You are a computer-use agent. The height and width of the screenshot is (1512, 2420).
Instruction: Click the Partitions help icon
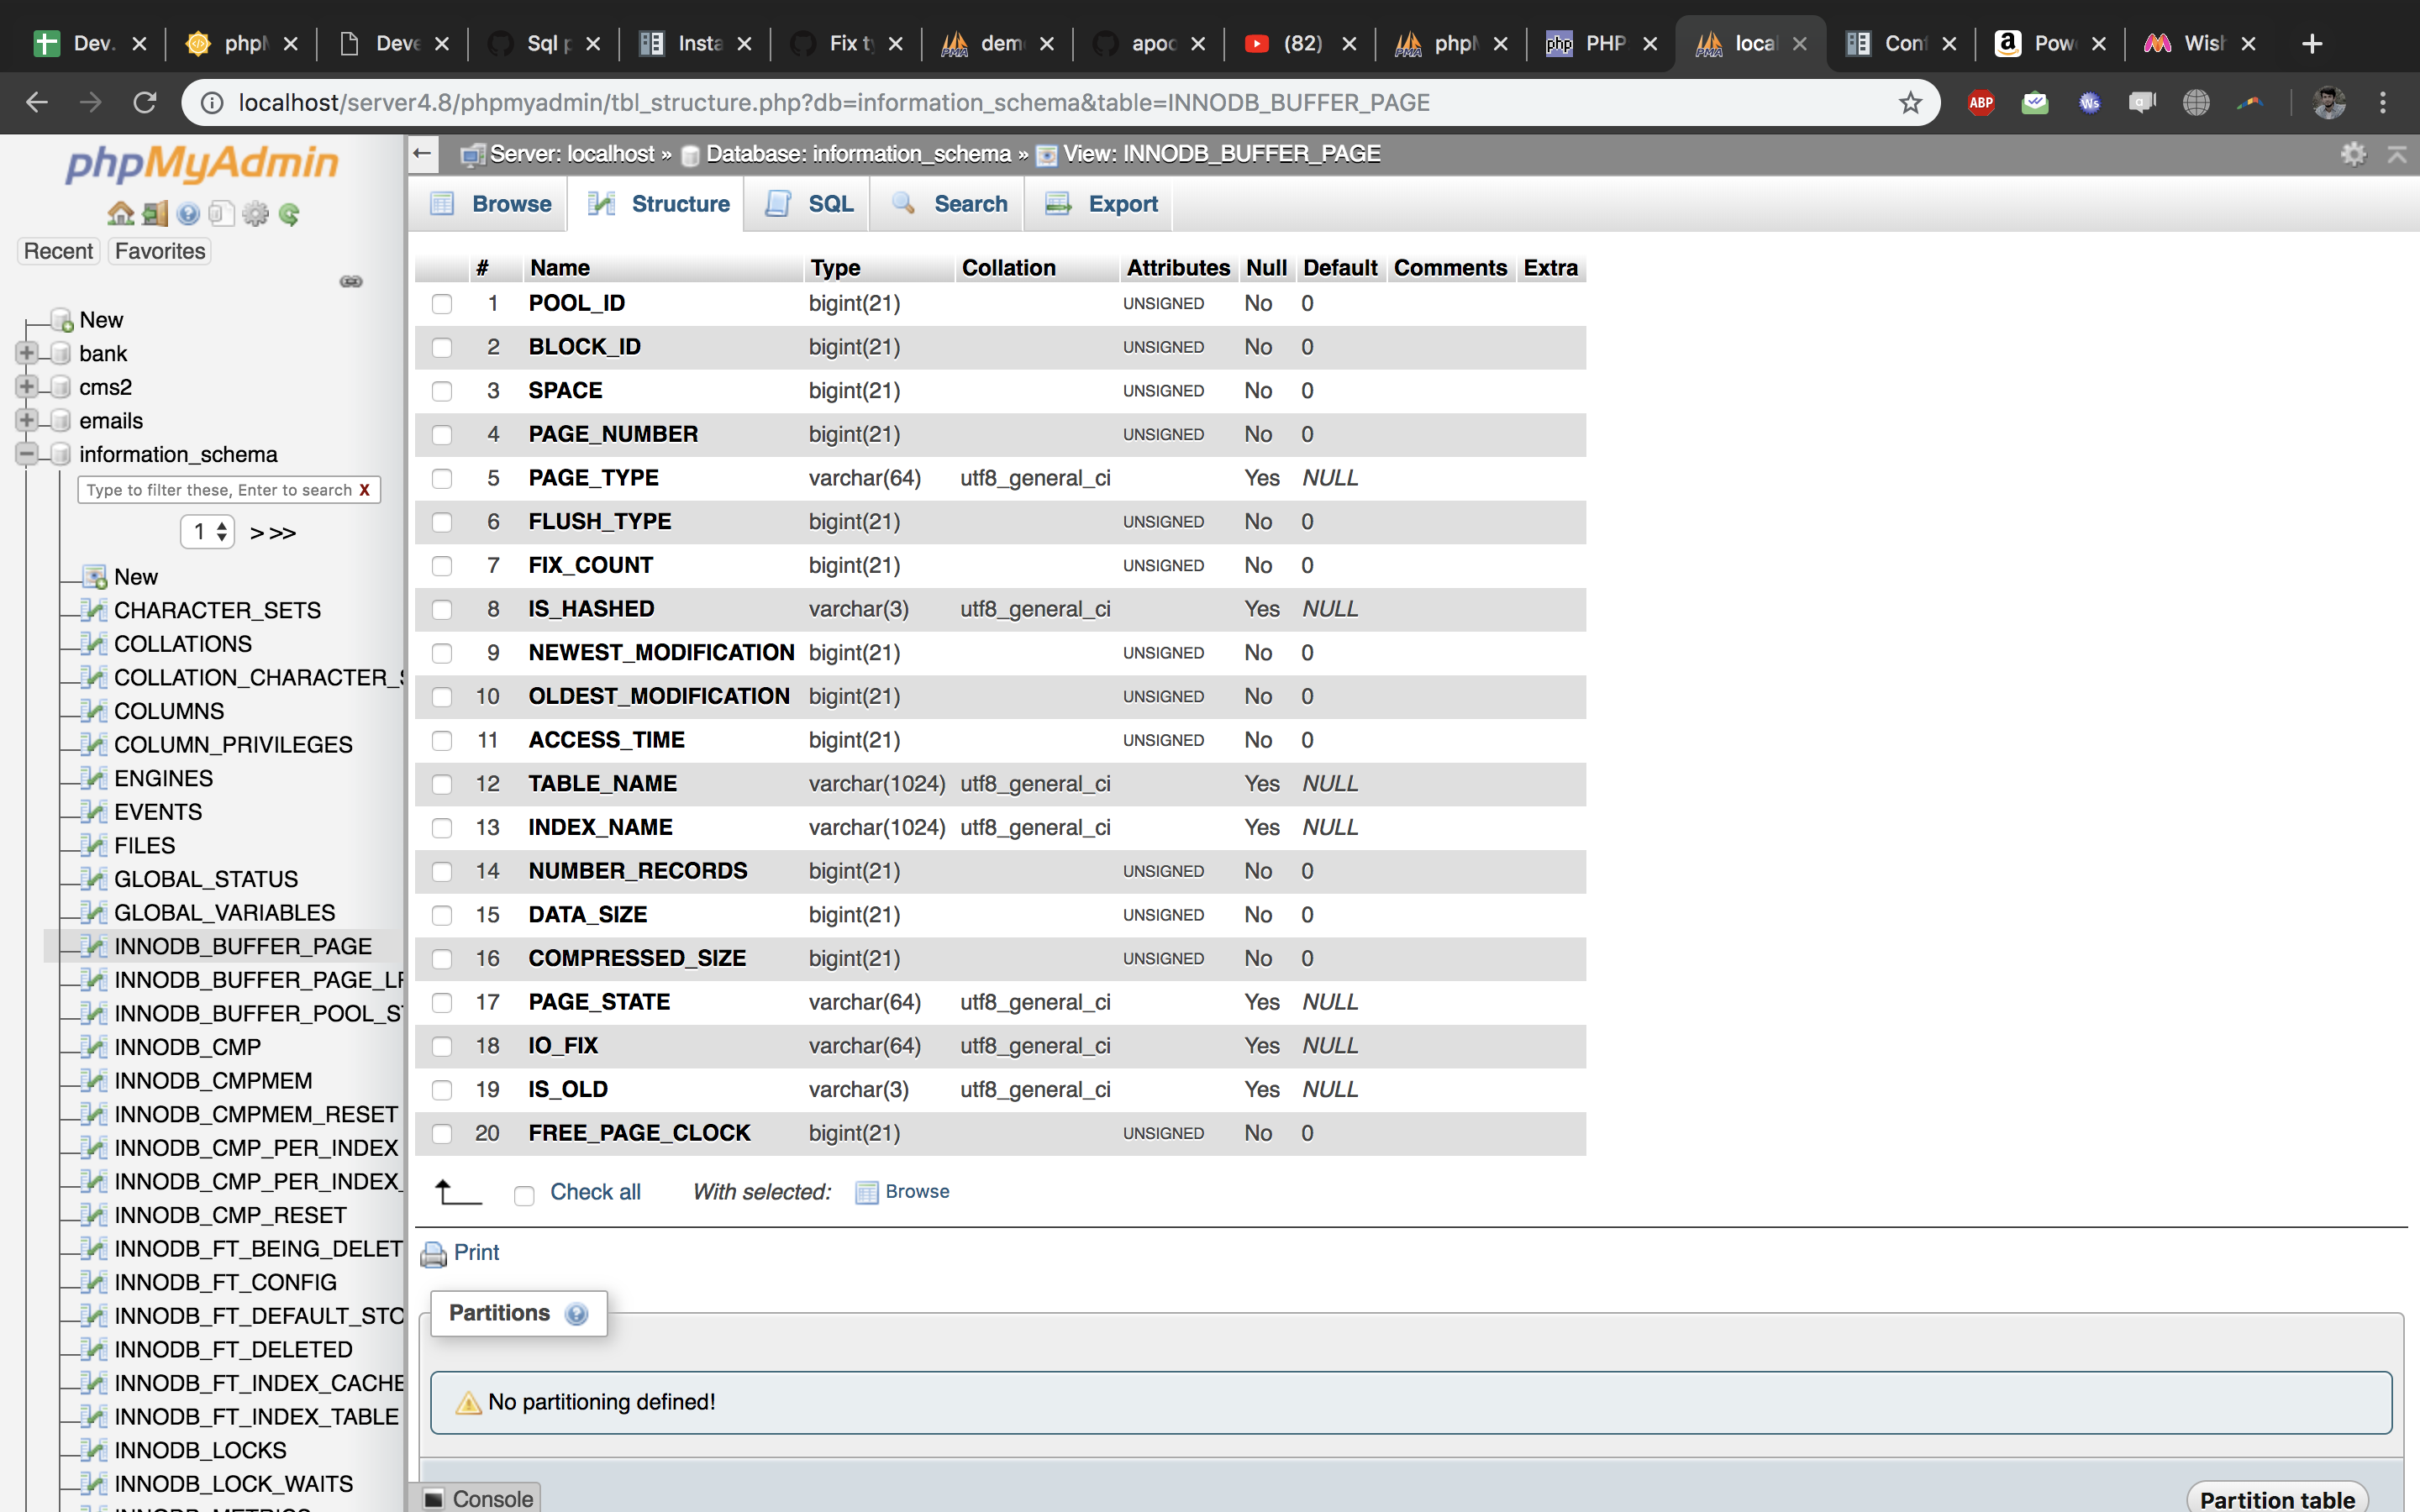(x=578, y=1315)
